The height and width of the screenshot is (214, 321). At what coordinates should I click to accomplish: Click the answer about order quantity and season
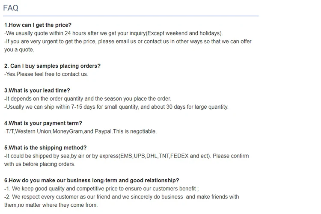(88, 98)
